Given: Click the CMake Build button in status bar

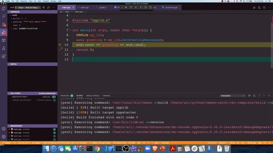Looking at the screenshot, I should (x=132, y=143).
